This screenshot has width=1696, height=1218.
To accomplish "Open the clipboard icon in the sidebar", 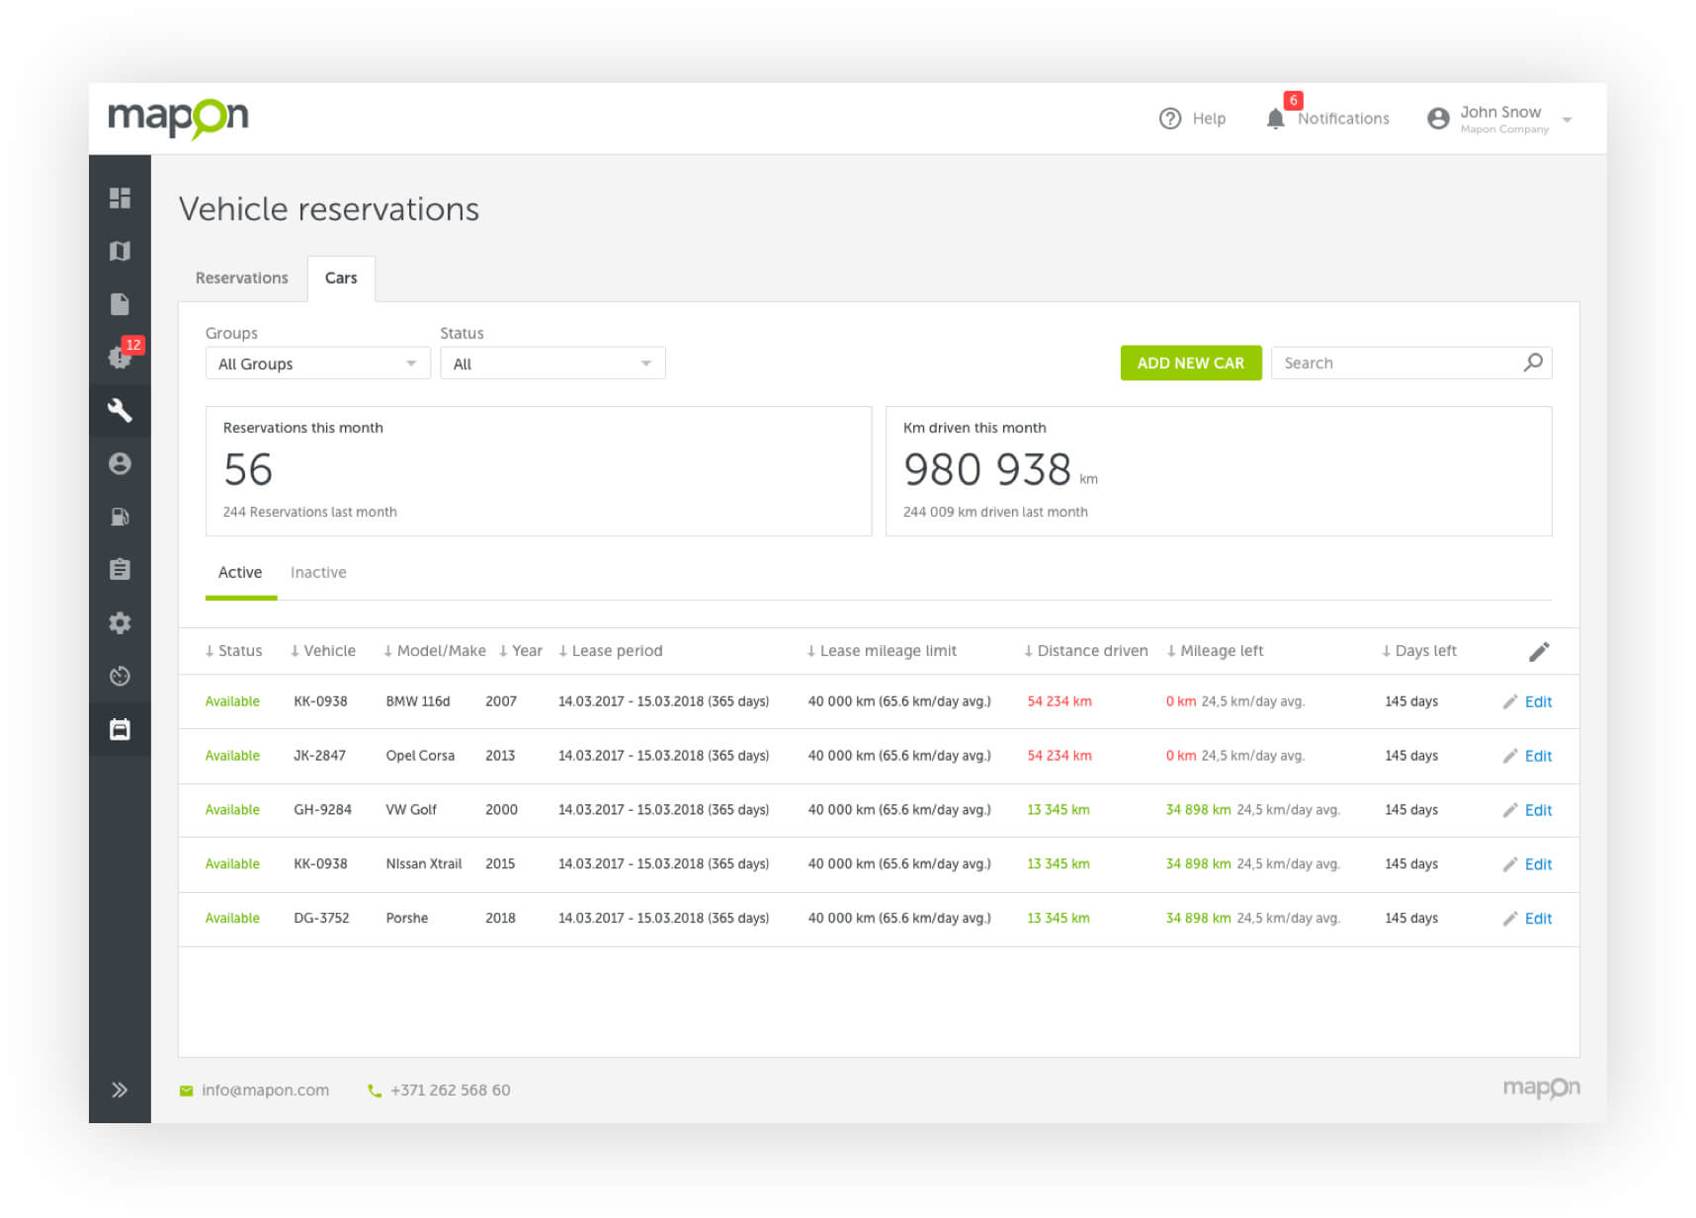I will [120, 570].
